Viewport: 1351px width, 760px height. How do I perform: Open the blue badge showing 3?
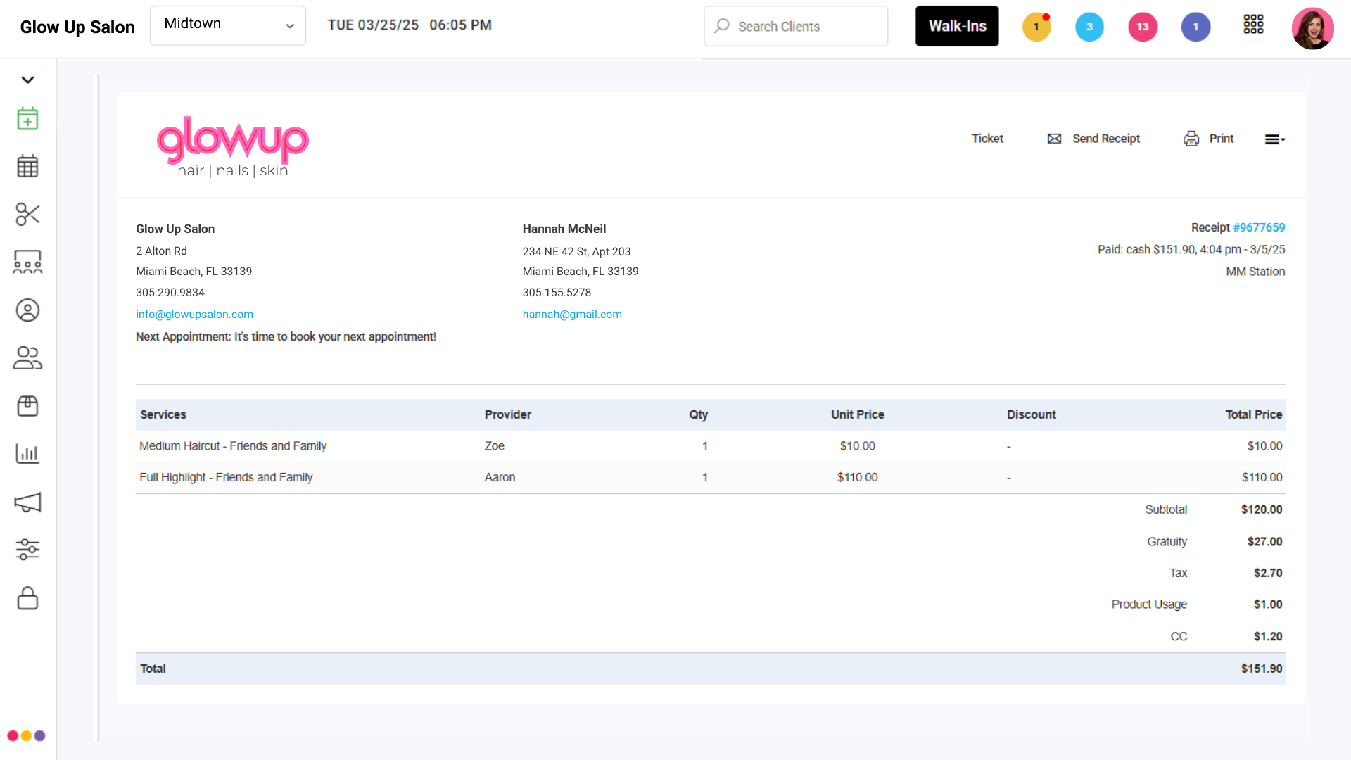click(x=1089, y=27)
